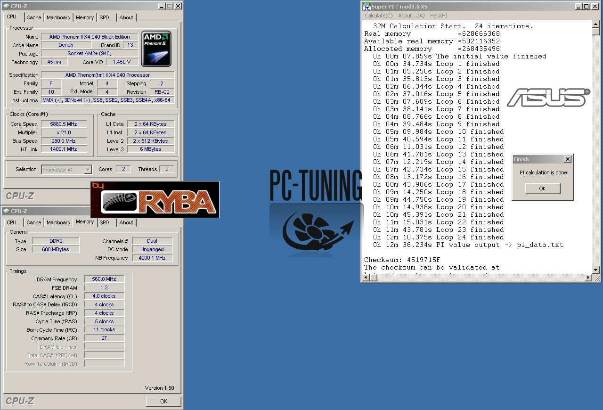Minimize the Super PI window
The height and width of the screenshot is (410, 603).
pos(579,6)
